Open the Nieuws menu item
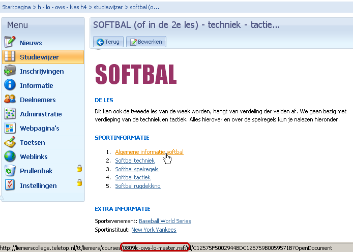 (x=31, y=43)
